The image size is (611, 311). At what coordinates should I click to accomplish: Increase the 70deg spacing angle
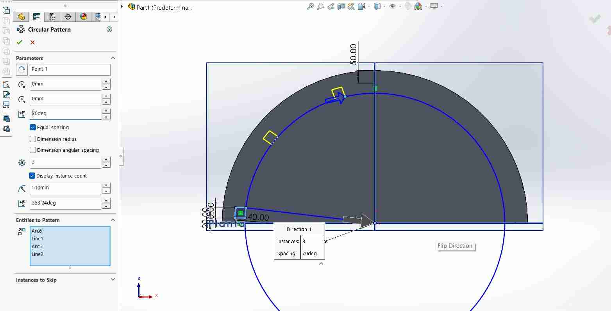pos(106,111)
